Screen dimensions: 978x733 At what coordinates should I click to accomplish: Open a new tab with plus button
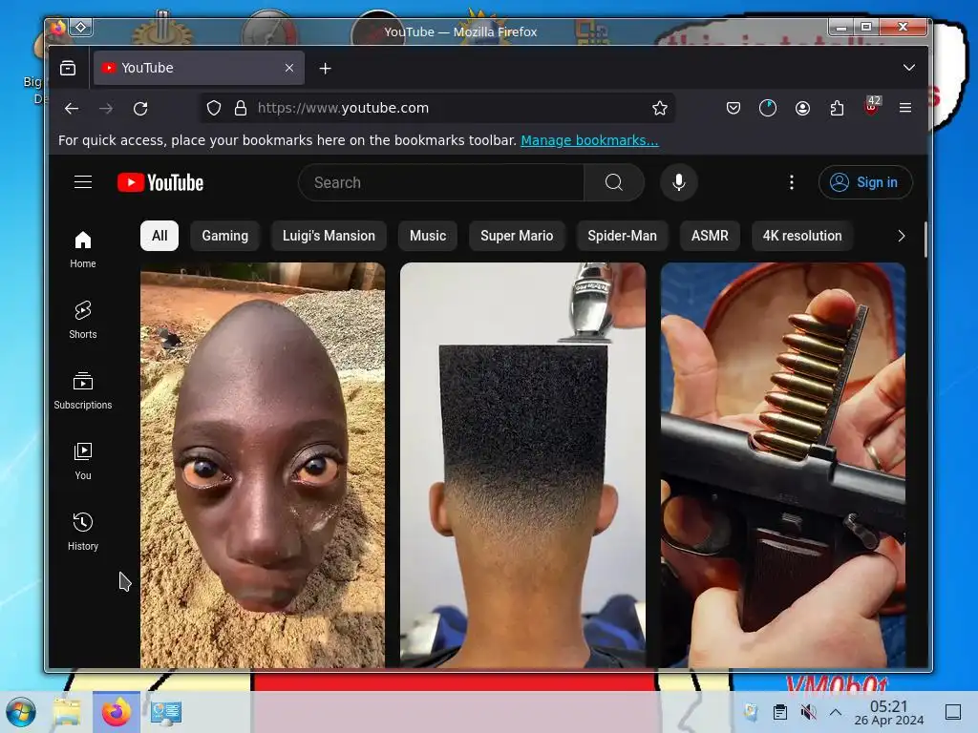[x=325, y=69]
